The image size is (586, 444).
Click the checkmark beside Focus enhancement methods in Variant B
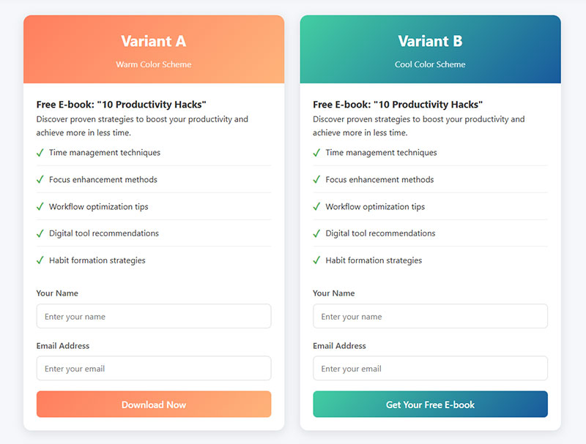coord(316,180)
